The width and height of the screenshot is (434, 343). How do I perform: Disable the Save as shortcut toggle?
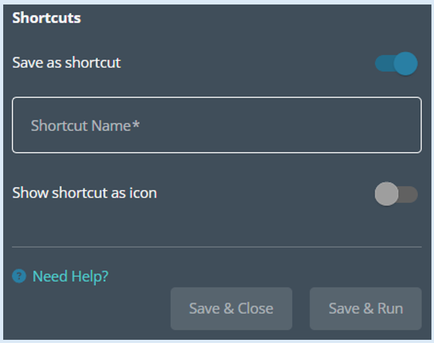click(x=396, y=63)
